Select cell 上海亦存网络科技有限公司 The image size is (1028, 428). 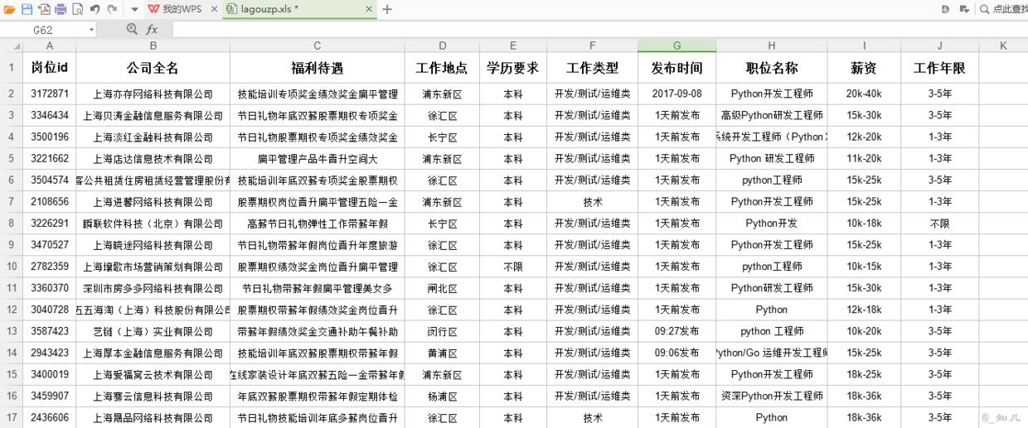click(x=153, y=94)
